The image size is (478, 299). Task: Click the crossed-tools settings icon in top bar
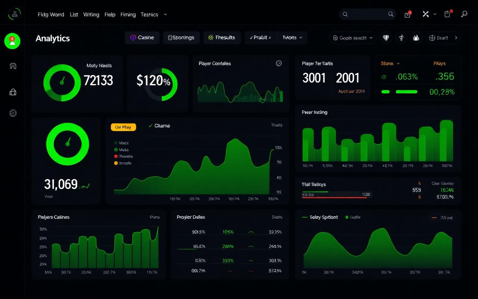click(425, 14)
